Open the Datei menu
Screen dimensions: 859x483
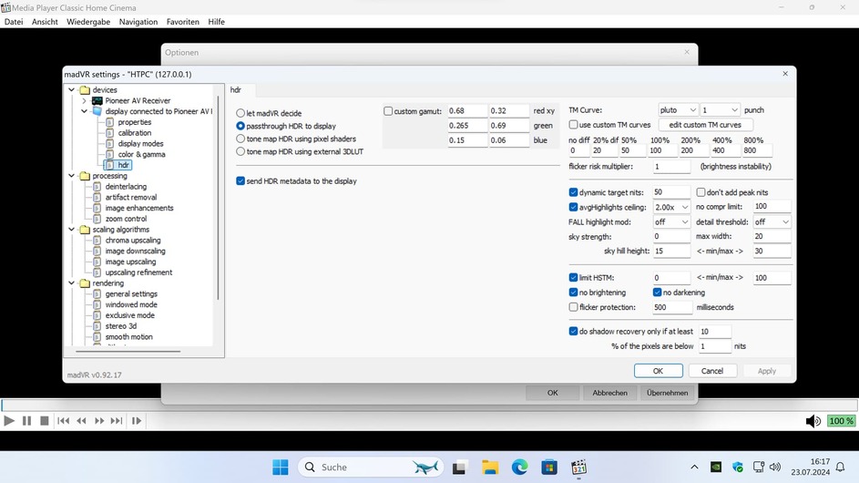pos(14,22)
